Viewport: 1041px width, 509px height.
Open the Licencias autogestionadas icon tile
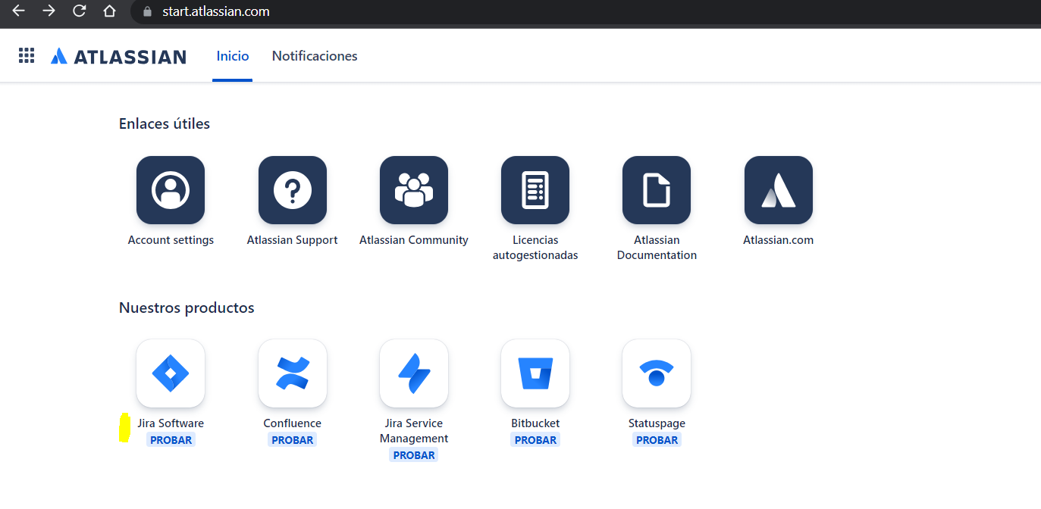tap(535, 190)
